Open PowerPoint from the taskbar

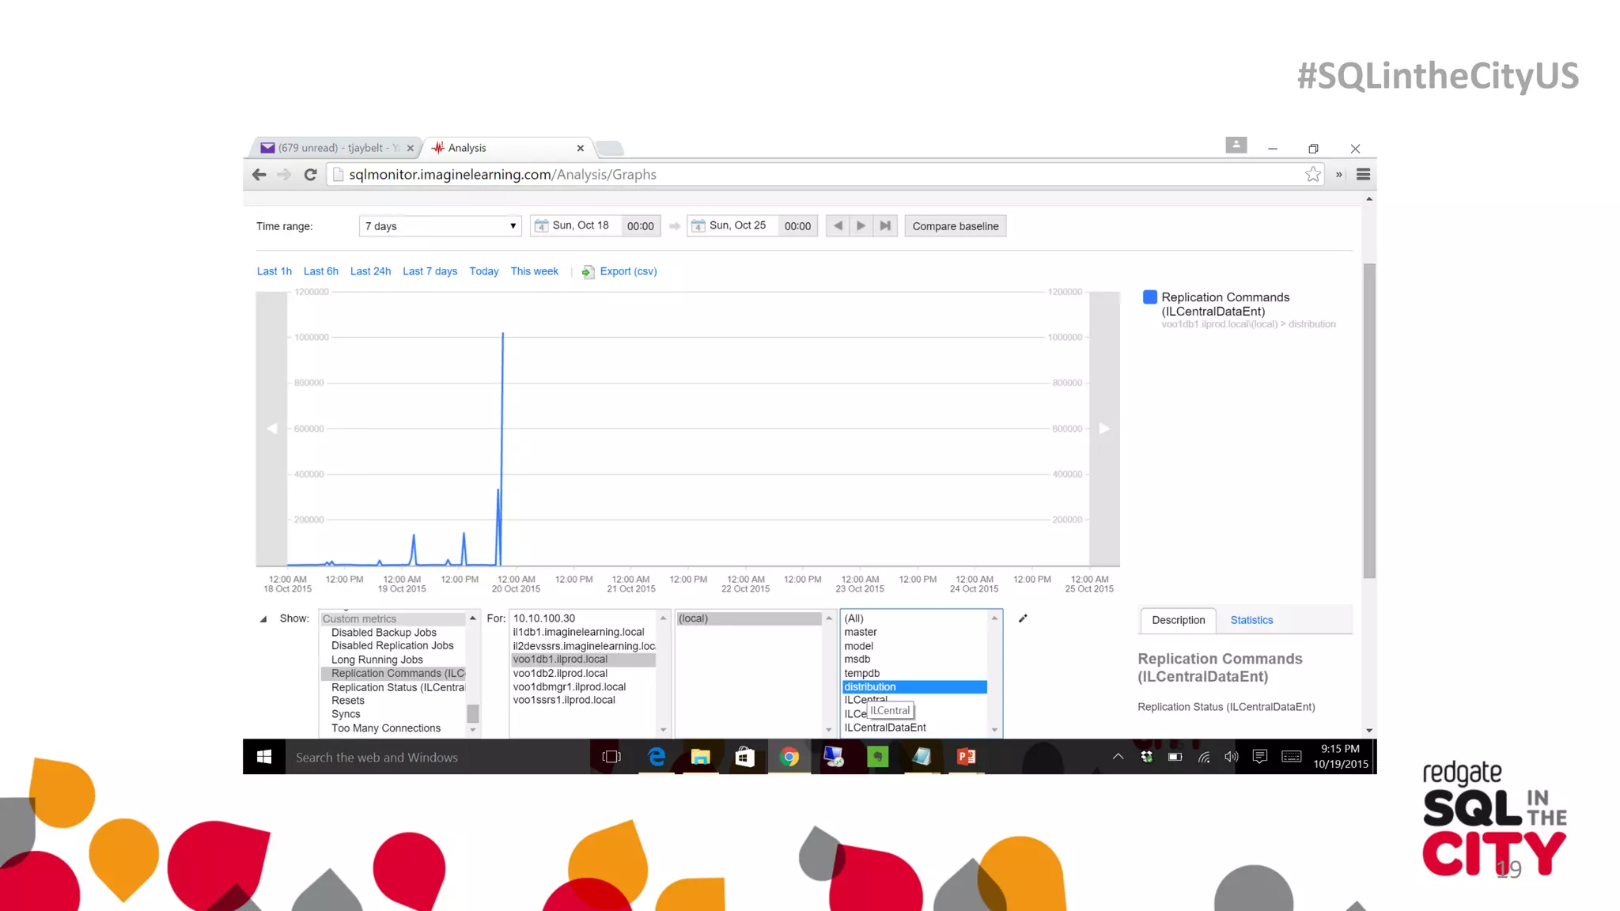[x=966, y=757]
